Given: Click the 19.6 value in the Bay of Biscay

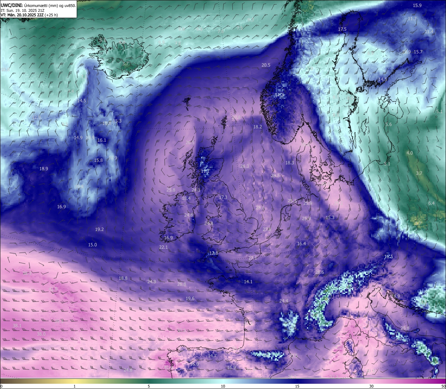Looking at the screenshot, I should click(190, 299).
